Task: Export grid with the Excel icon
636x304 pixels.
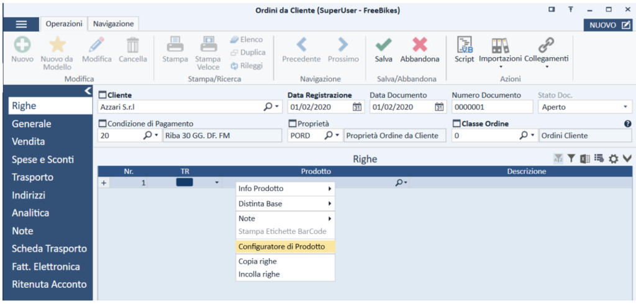Action: [584, 159]
